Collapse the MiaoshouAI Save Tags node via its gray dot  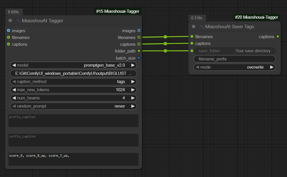click(193, 27)
